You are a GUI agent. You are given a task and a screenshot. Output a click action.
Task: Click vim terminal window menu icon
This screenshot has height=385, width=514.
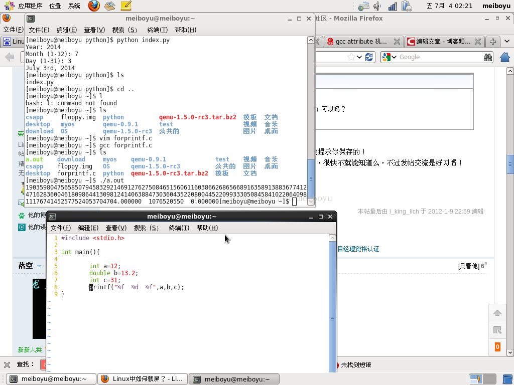(52, 217)
